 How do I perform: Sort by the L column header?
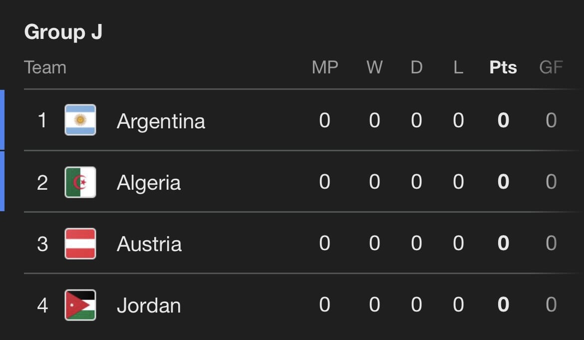tap(458, 67)
